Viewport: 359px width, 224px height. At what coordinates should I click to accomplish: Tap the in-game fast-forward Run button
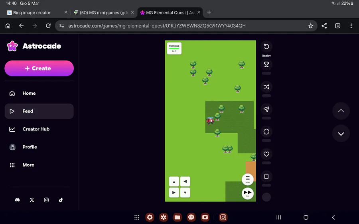coord(247,193)
